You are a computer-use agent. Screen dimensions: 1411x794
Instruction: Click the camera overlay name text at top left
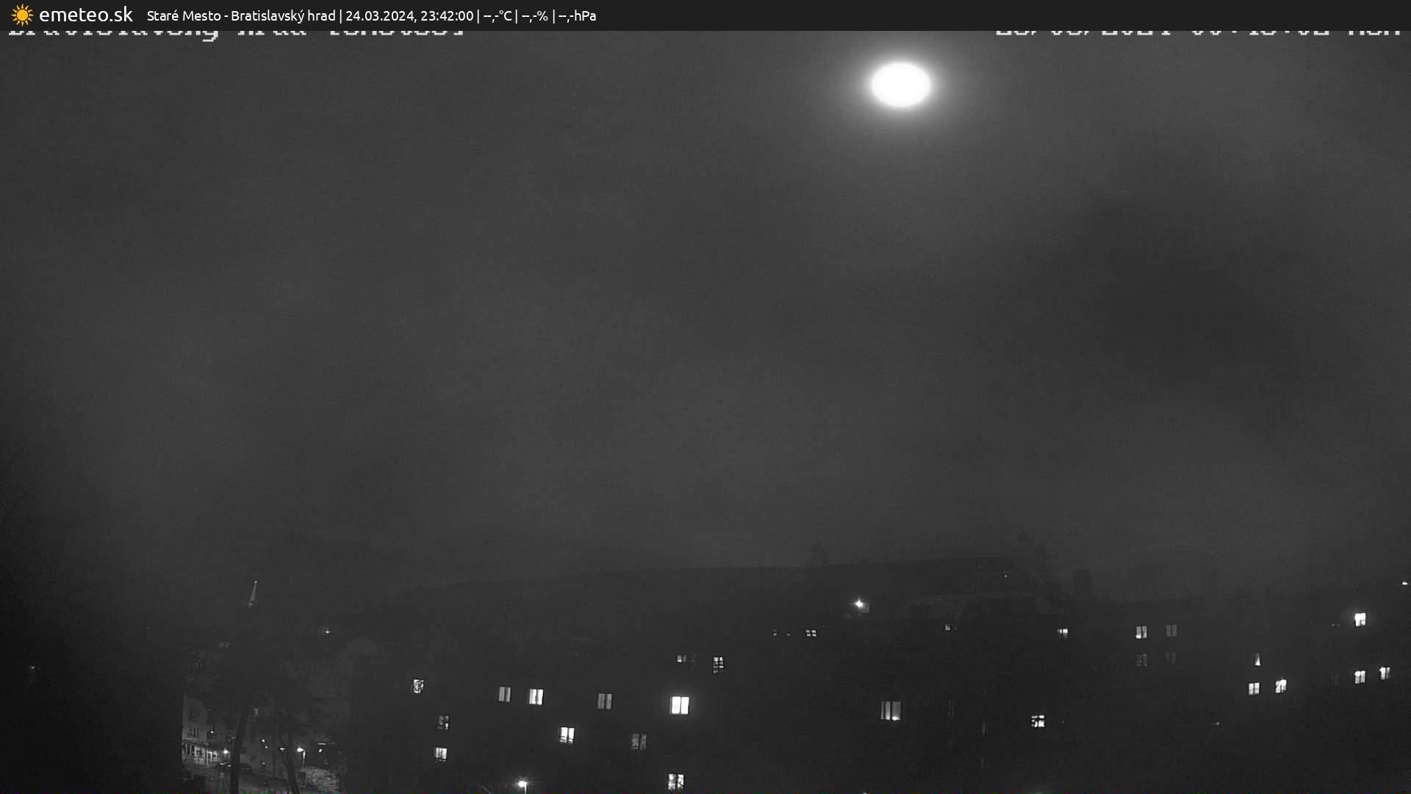[235, 32]
